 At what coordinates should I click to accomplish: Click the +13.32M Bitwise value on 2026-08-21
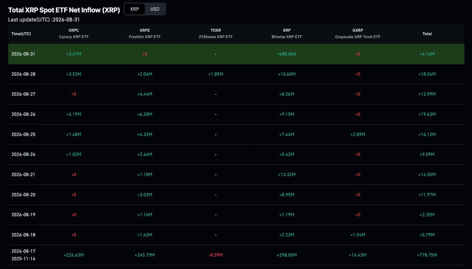[287, 175]
